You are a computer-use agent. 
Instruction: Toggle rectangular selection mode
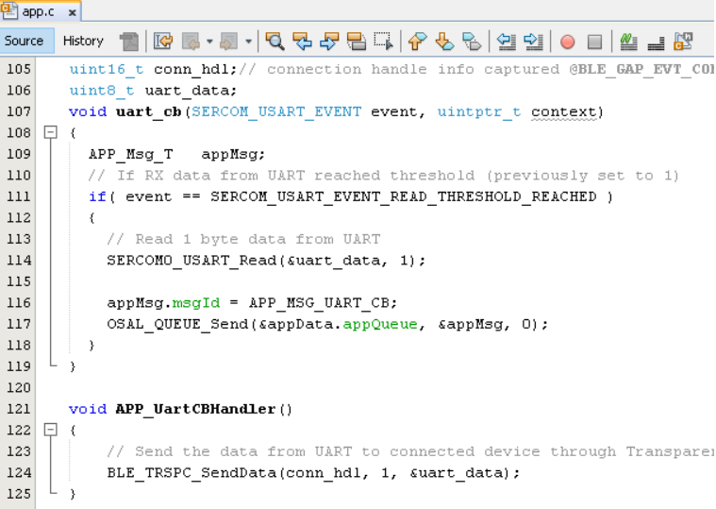pyautogui.click(x=383, y=42)
